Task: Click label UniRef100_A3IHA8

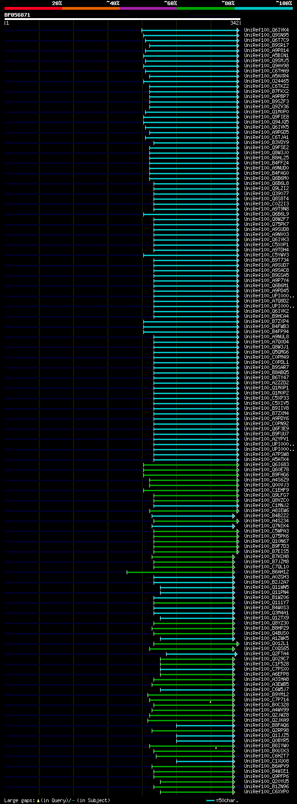Action: click(x=266, y=679)
